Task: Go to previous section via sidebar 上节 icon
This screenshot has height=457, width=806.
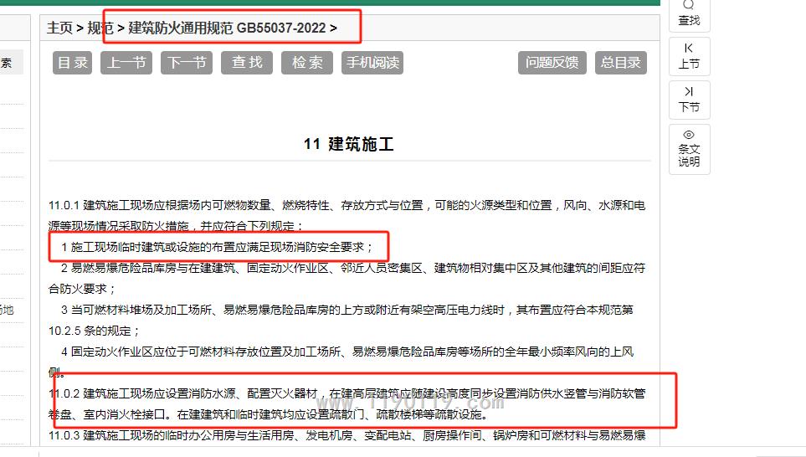Action: 689,49
